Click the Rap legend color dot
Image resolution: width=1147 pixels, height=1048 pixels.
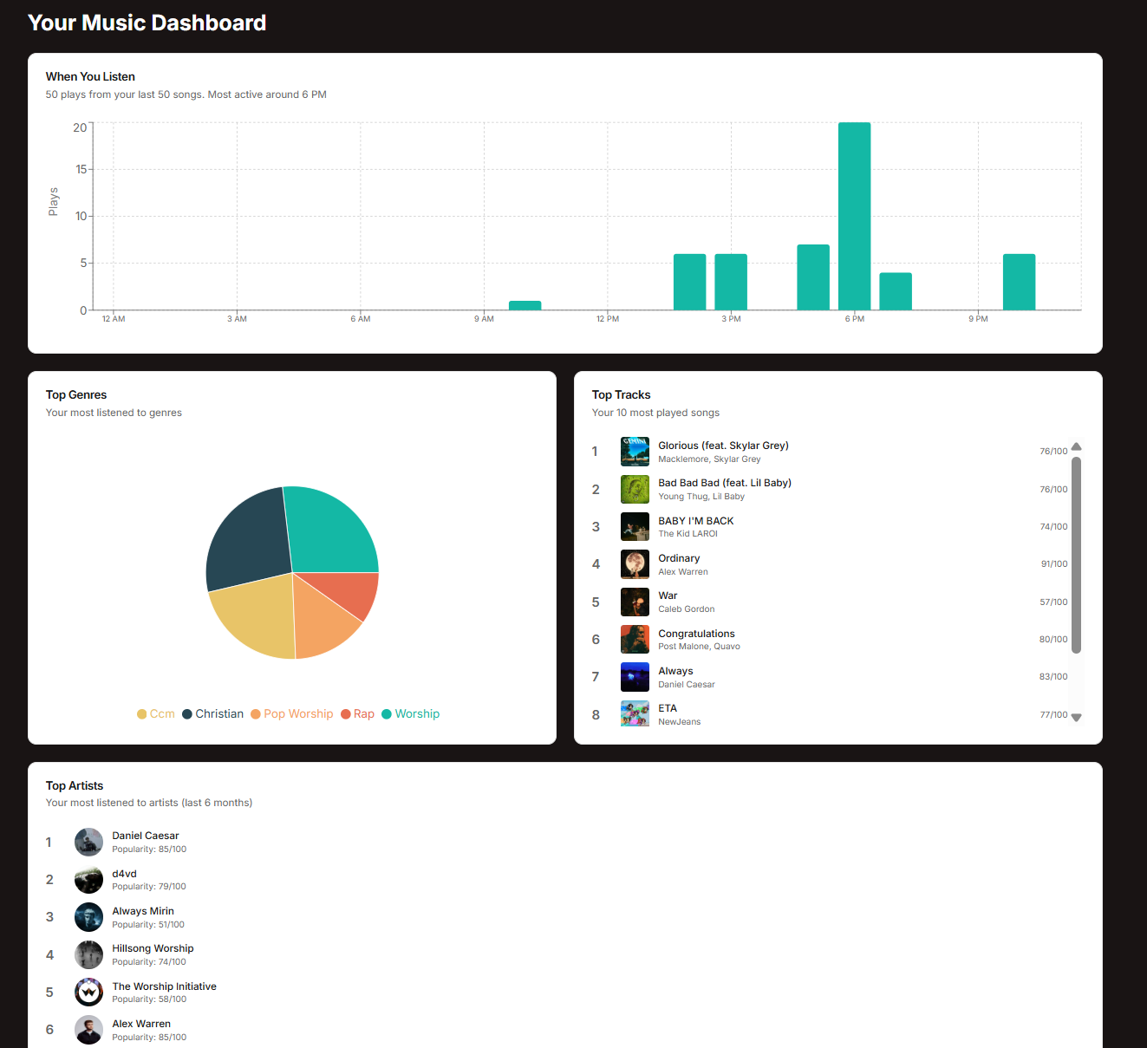pos(346,714)
